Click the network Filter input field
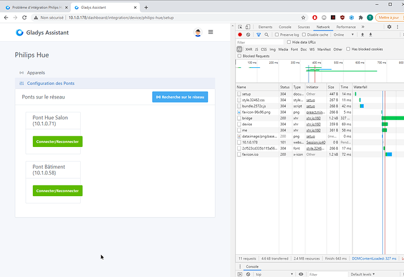 coord(260,42)
